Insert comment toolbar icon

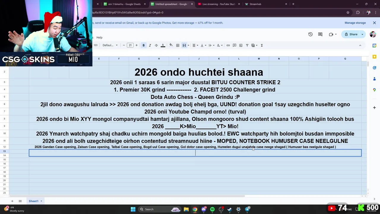(x=235, y=45)
